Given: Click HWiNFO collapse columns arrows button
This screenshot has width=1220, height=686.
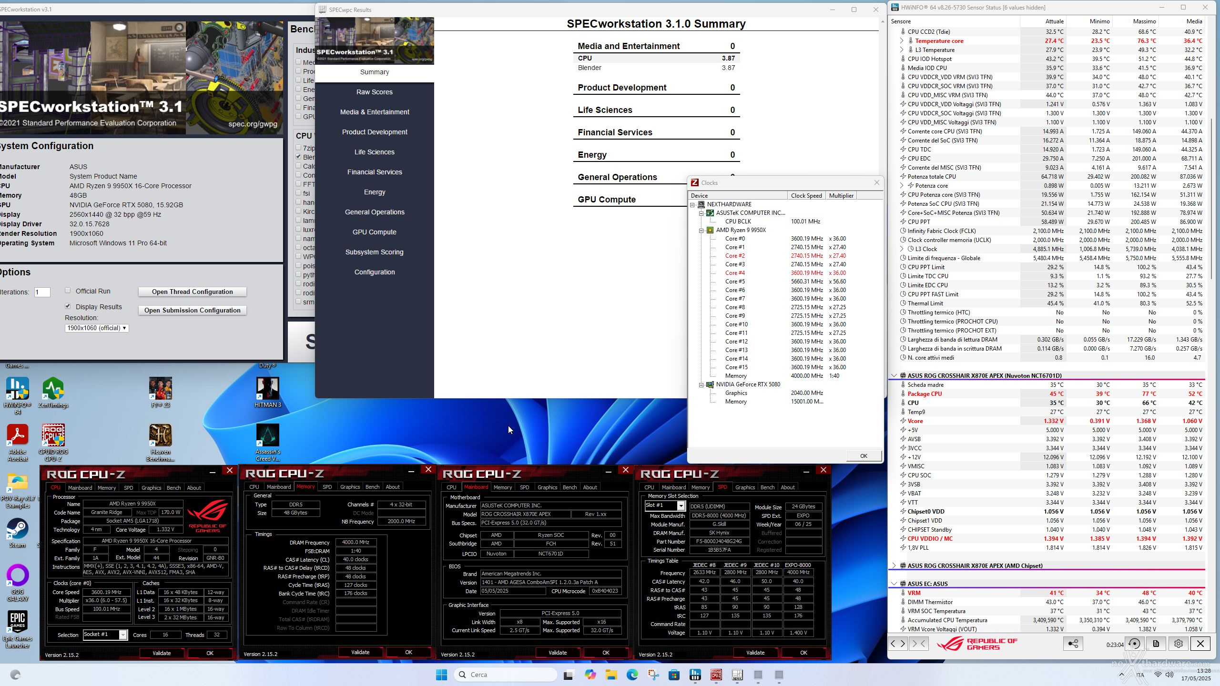Looking at the screenshot, I should tap(918, 644).
